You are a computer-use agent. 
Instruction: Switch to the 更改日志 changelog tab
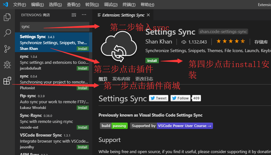pyautogui.click(x=144, y=79)
